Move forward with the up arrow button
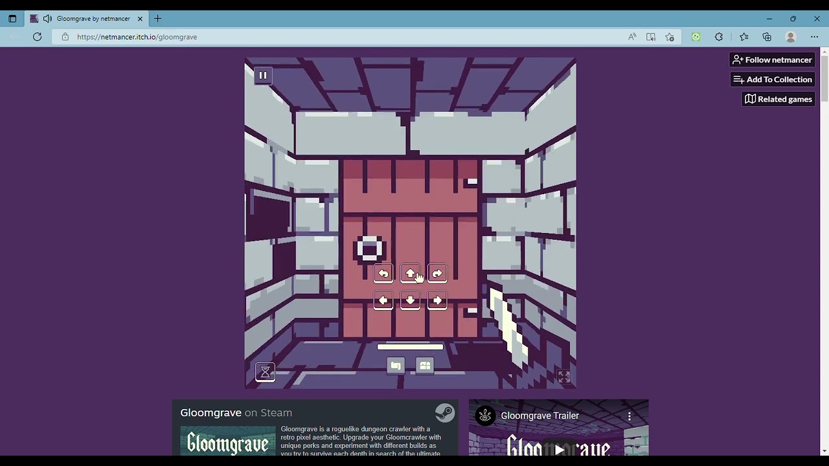The width and height of the screenshot is (829, 466). 410,274
